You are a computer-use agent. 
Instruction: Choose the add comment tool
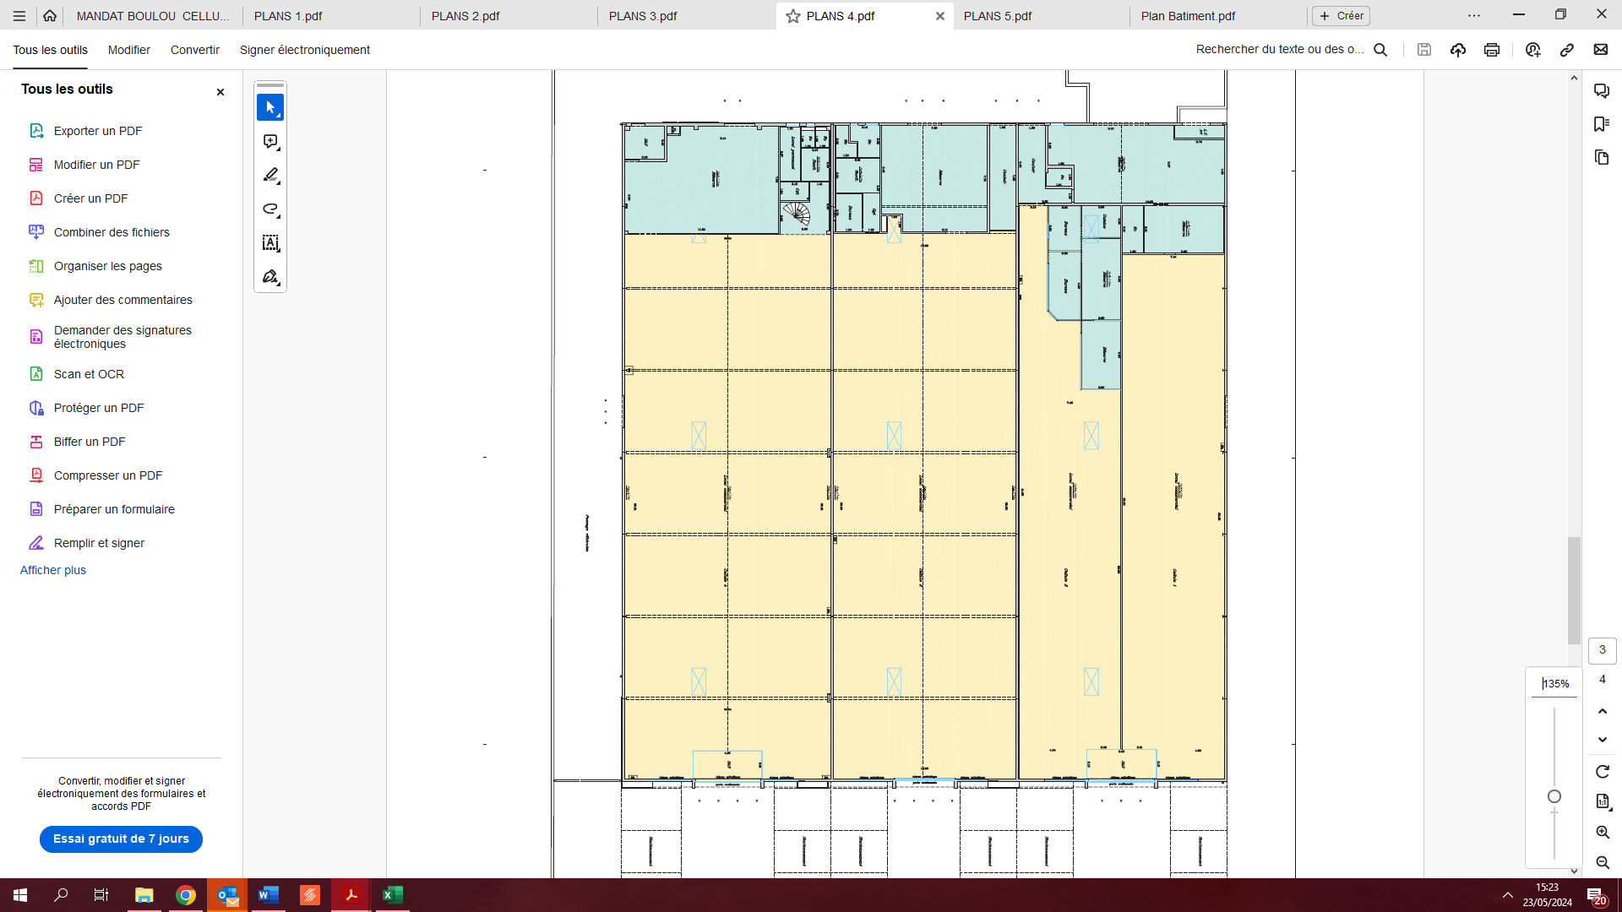[x=270, y=142]
